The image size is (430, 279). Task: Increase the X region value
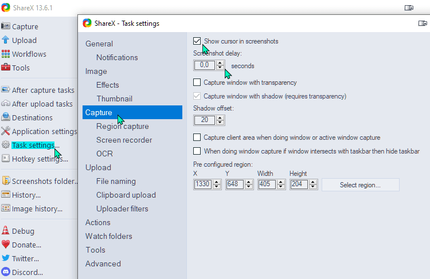point(216,182)
